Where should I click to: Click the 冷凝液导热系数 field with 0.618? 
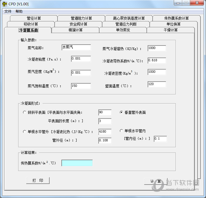click(x=157, y=60)
